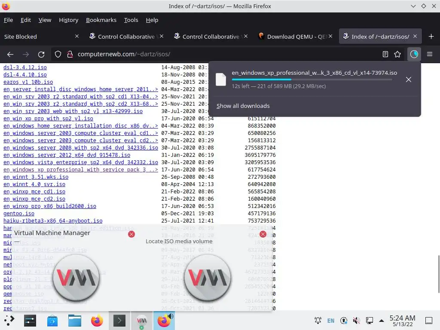The image size is (440, 330).
Task: Download dsl-3.4.12.iso
Action: tap(25, 67)
